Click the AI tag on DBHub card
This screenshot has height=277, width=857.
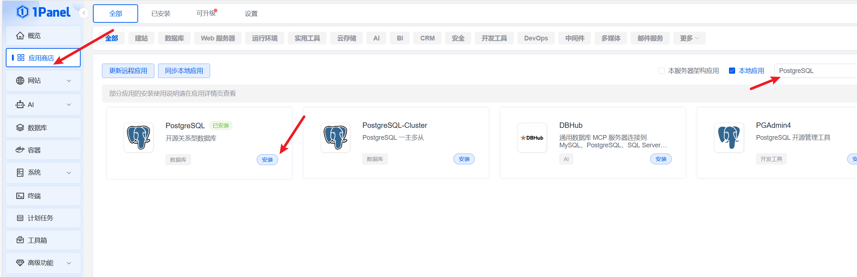pyautogui.click(x=566, y=159)
